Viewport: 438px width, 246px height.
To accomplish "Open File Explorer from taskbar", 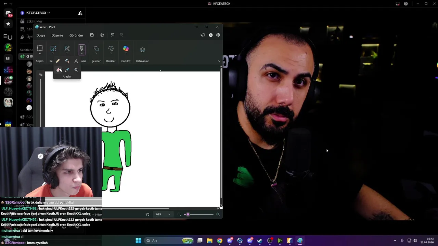I will 209,241.
